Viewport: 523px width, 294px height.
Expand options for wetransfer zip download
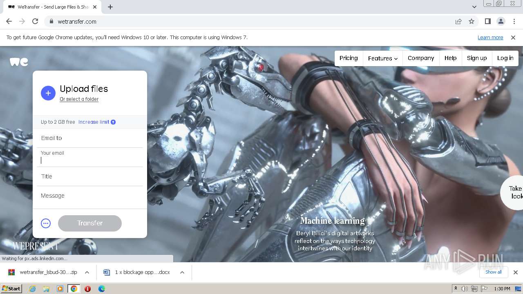(x=87, y=272)
